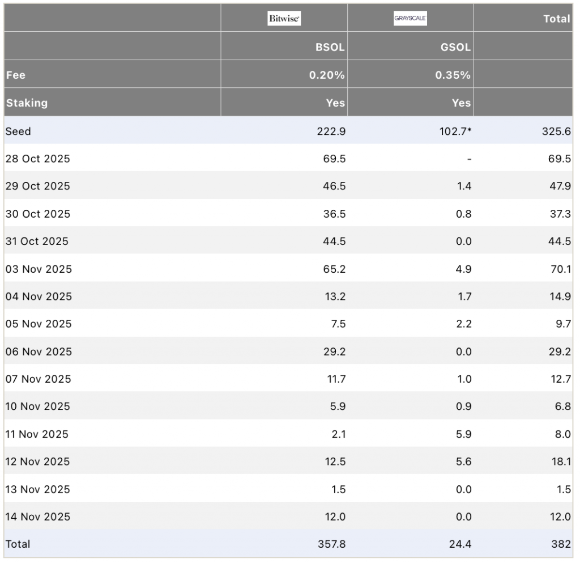Select the GSOL column header
Image resolution: width=580 pixels, height=563 pixels.
455,47
